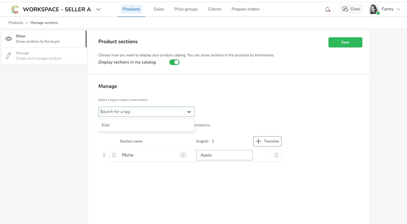The width and height of the screenshot is (407, 224).
Task: Click the workspace logo icon
Action: click(x=15, y=10)
